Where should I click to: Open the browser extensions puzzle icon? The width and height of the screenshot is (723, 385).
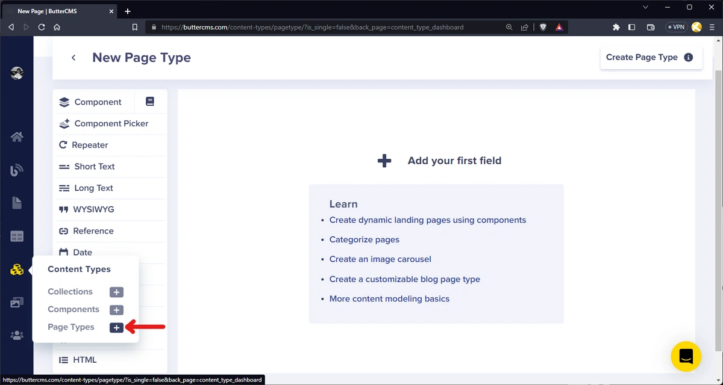[616, 27]
